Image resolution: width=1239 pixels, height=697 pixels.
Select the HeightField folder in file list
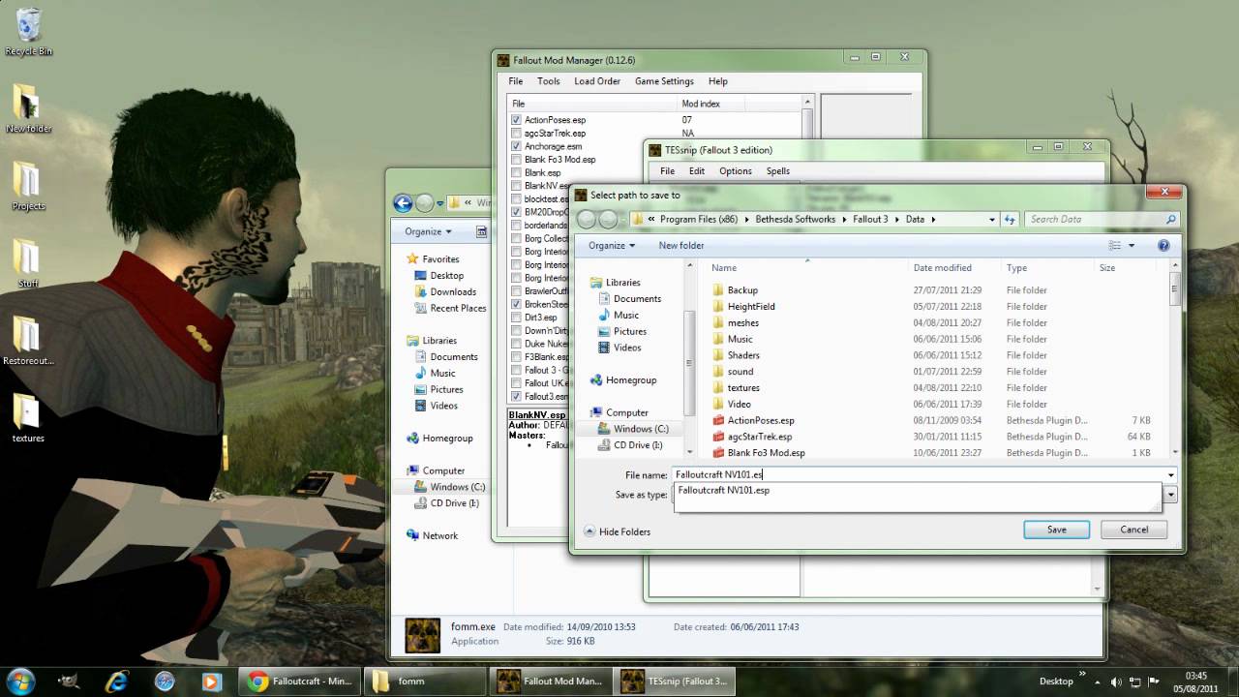751,307
